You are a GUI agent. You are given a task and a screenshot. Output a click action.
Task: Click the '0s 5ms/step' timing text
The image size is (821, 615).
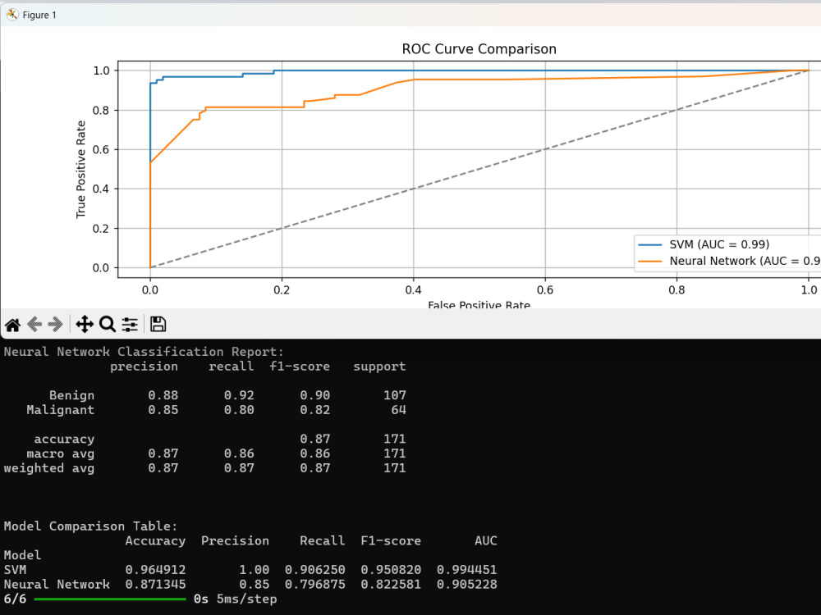pyautogui.click(x=235, y=599)
